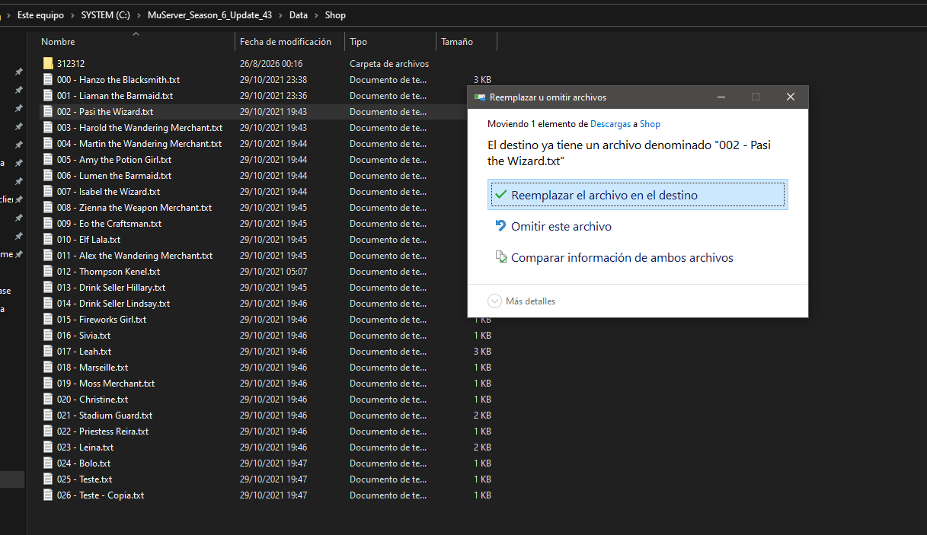Click the blue undo arrow skip icon
The image size is (927, 535).
[x=500, y=226]
